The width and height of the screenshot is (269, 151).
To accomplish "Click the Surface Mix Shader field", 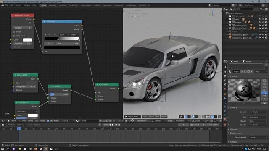I will [258, 112].
